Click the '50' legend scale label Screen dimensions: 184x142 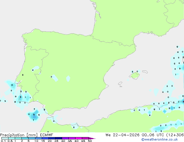pyautogui.click(x=90, y=141)
